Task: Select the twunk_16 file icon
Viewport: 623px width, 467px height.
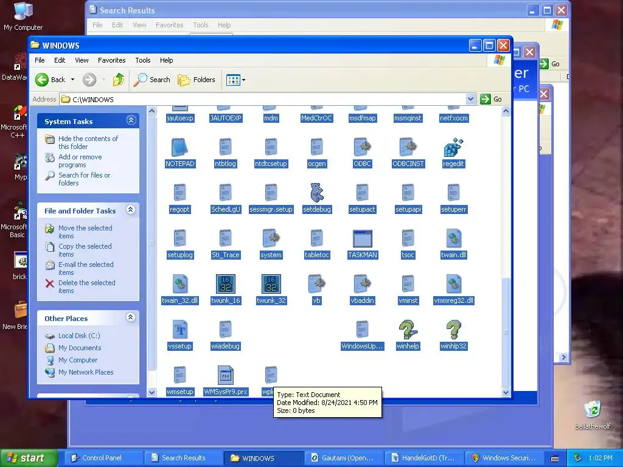Action: point(225,285)
